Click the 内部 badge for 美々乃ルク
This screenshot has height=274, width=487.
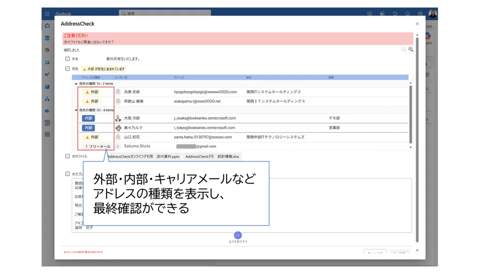pos(89,128)
